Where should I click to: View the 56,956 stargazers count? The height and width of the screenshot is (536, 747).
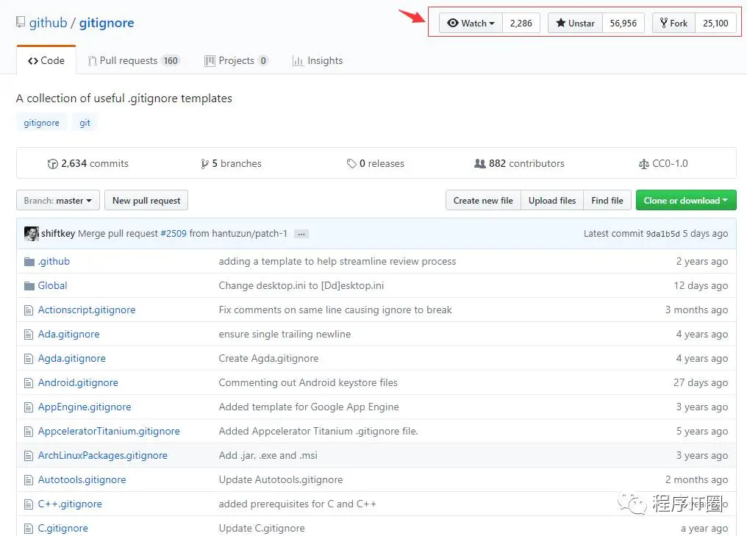click(623, 23)
